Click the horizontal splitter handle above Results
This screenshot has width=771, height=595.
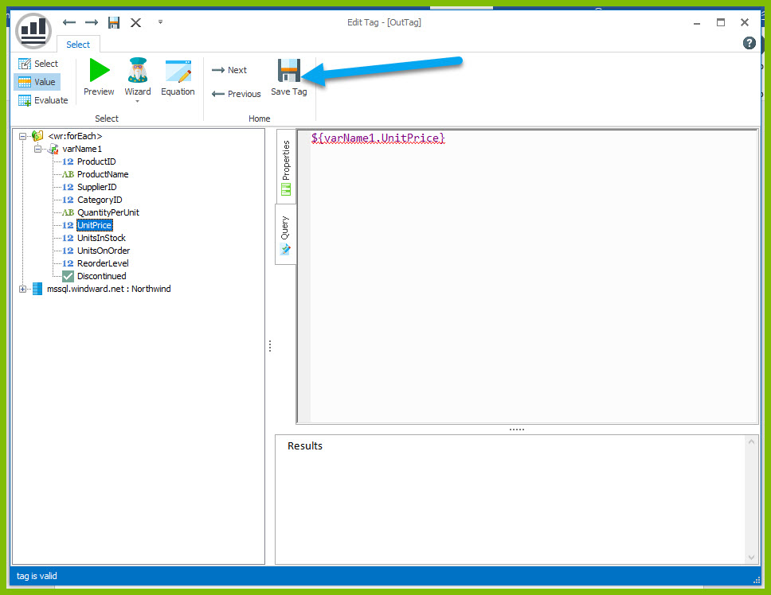516,430
